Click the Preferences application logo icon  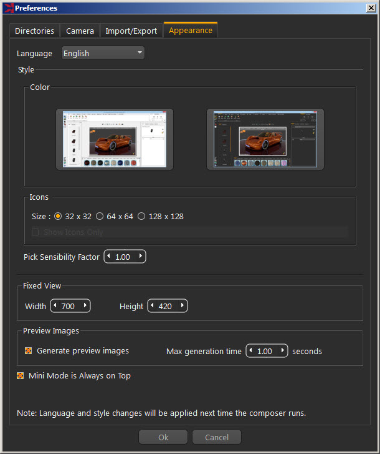(x=9, y=8)
